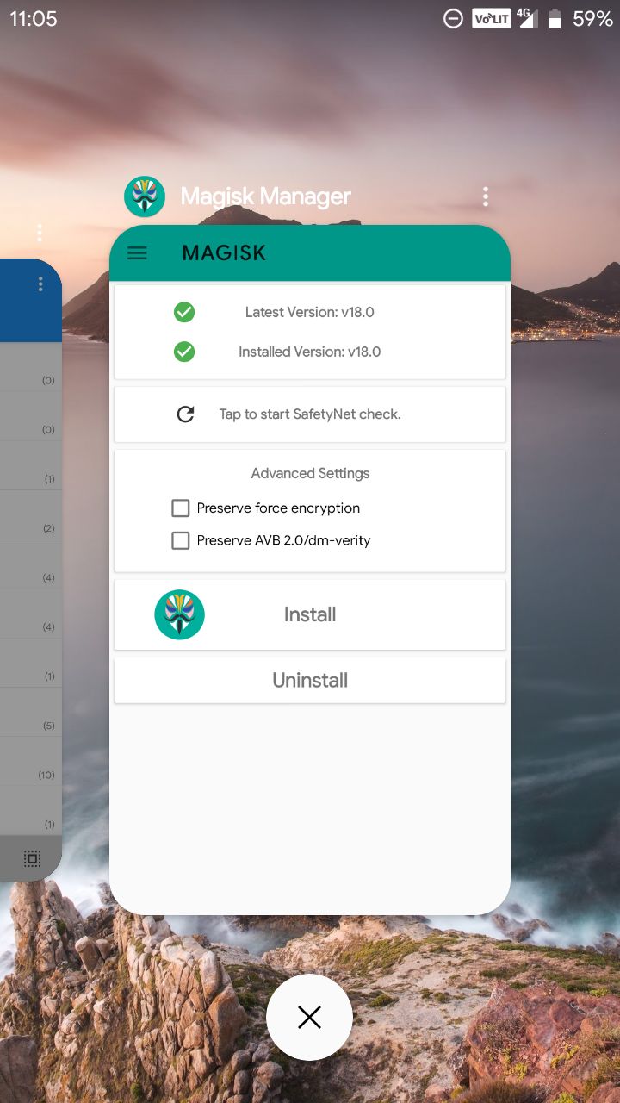Tap the SafetyNet refresh icon
Viewport: 620px width, 1103px height.
pyautogui.click(x=185, y=414)
